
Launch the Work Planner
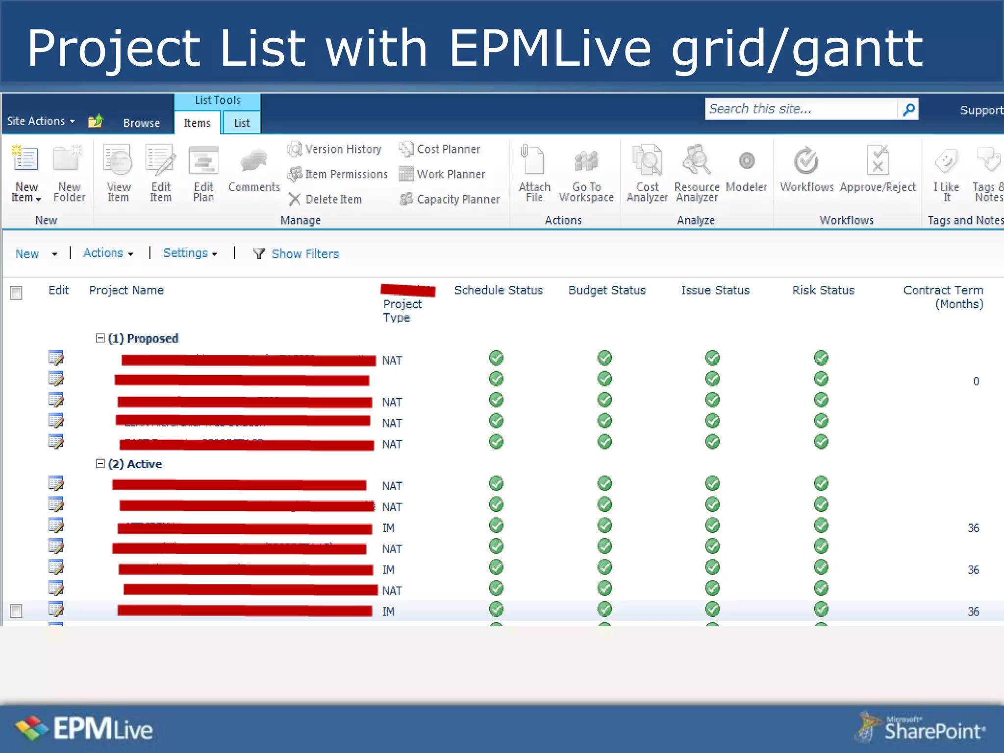coord(442,174)
